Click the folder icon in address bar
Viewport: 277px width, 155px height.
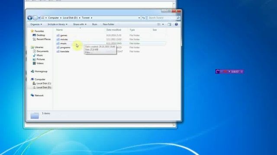click(x=43, y=18)
